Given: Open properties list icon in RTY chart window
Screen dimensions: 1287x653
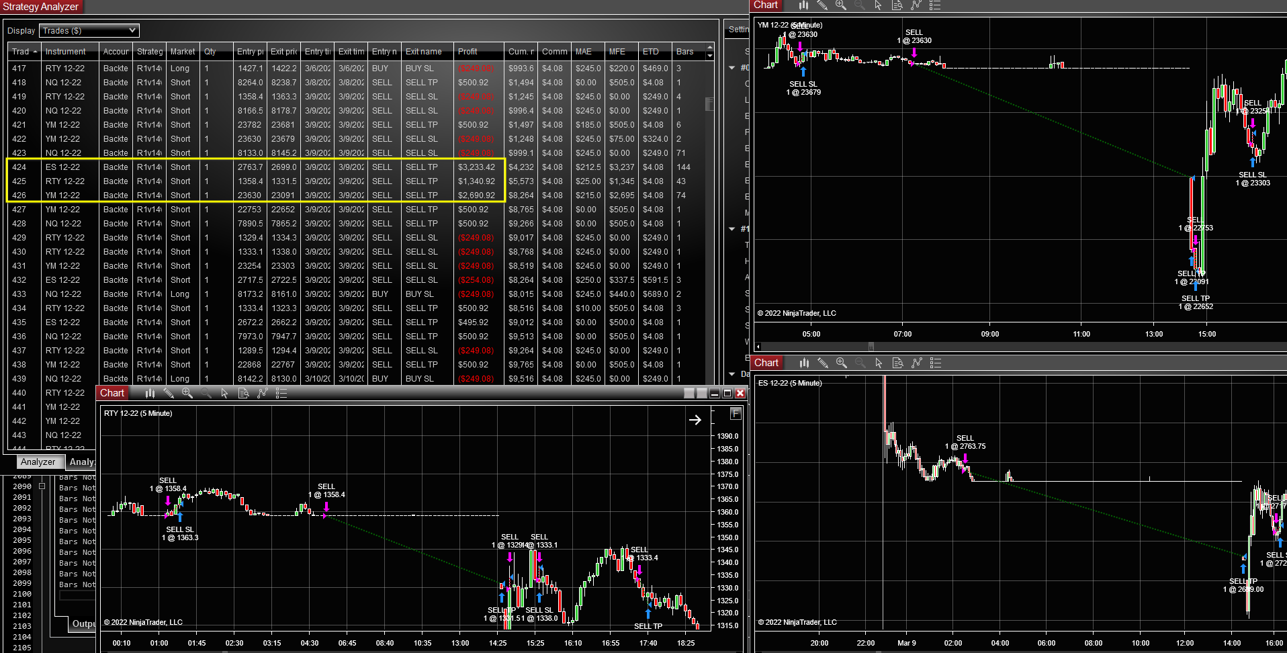Looking at the screenshot, I should pos(281,393).
